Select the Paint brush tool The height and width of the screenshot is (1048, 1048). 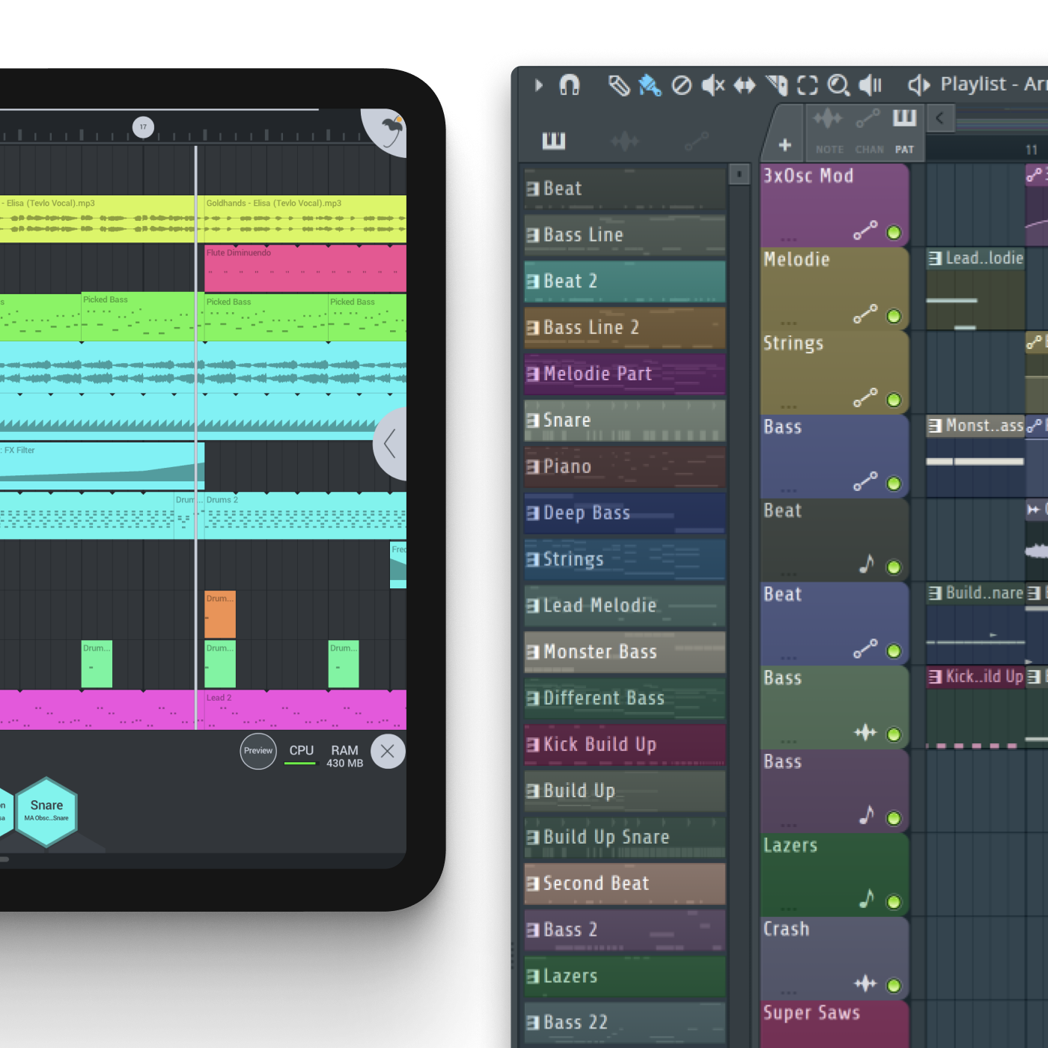649,85
